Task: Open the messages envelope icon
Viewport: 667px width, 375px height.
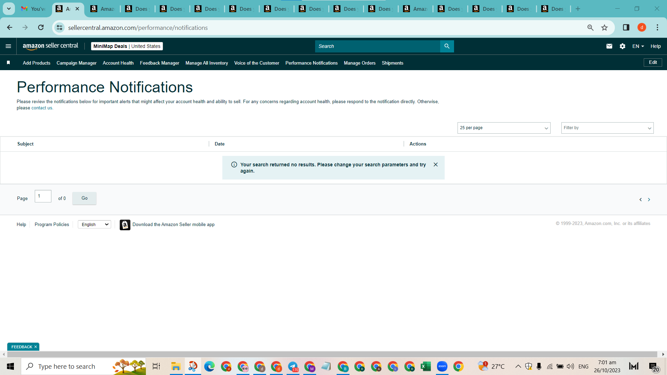Action: coord(609,46)
